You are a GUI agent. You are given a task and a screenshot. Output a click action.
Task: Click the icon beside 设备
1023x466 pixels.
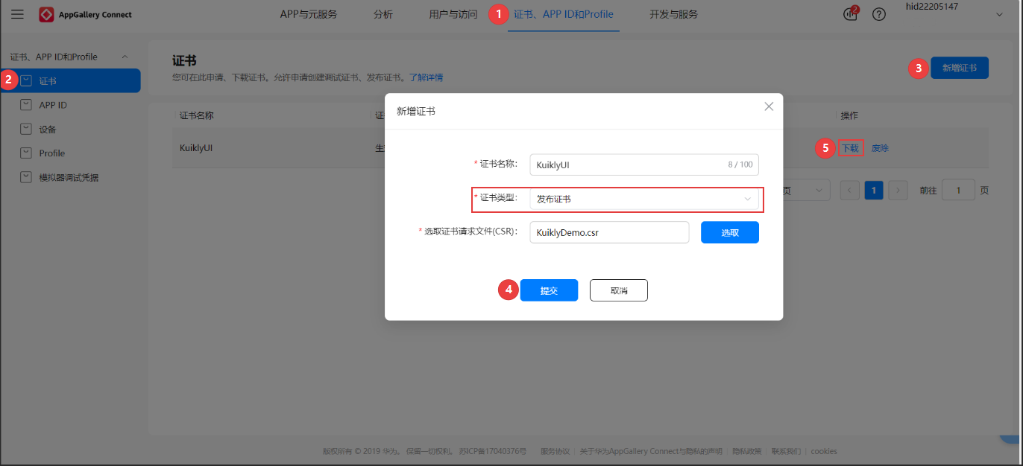coord(26,129)
